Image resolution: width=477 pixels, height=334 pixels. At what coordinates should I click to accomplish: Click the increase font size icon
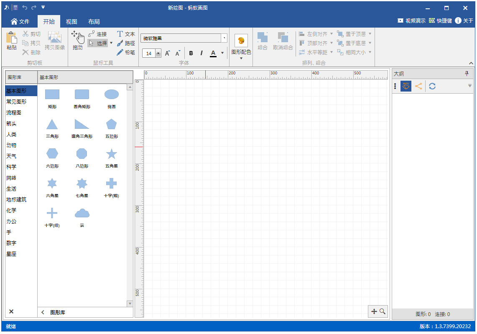[167, 53]
